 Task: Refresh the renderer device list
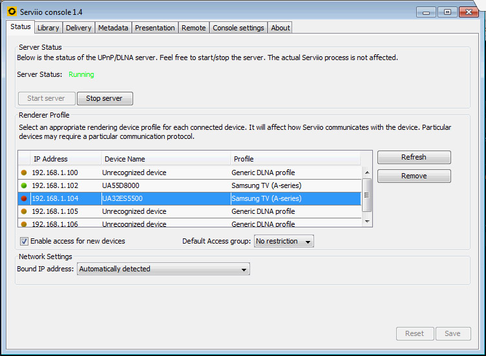[x=414, y=158]
